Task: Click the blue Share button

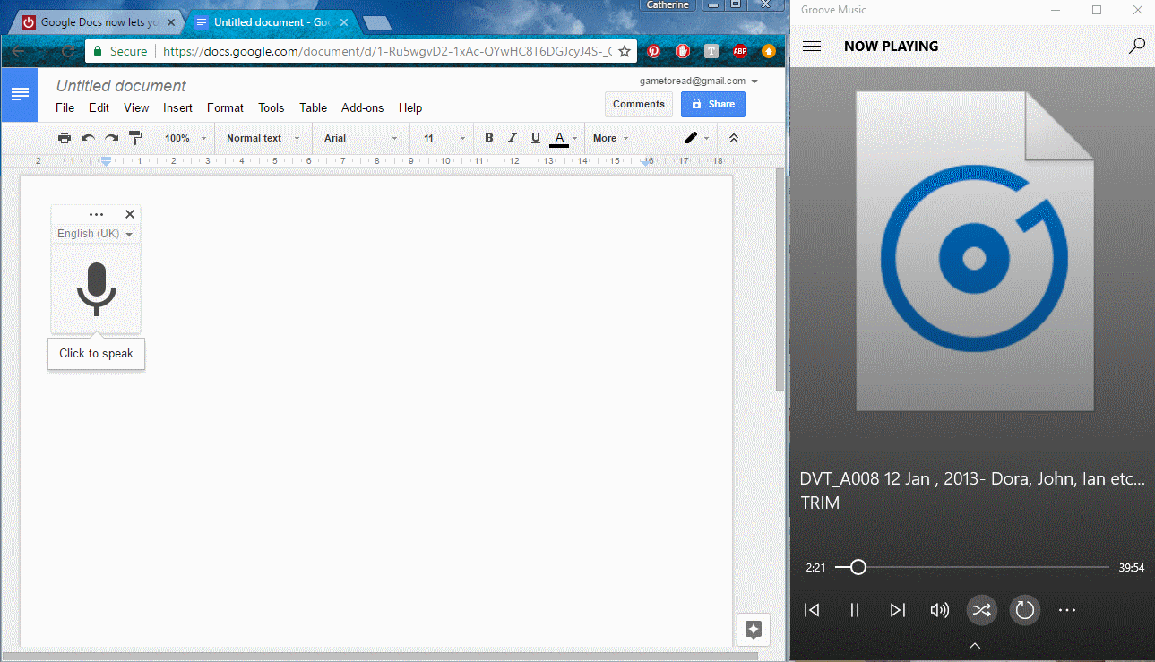Action: tap(712, 104)
